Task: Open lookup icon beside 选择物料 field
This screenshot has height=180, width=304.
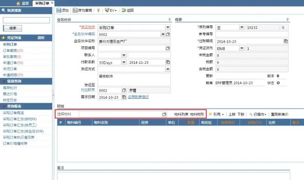Action: pos(165,114)
